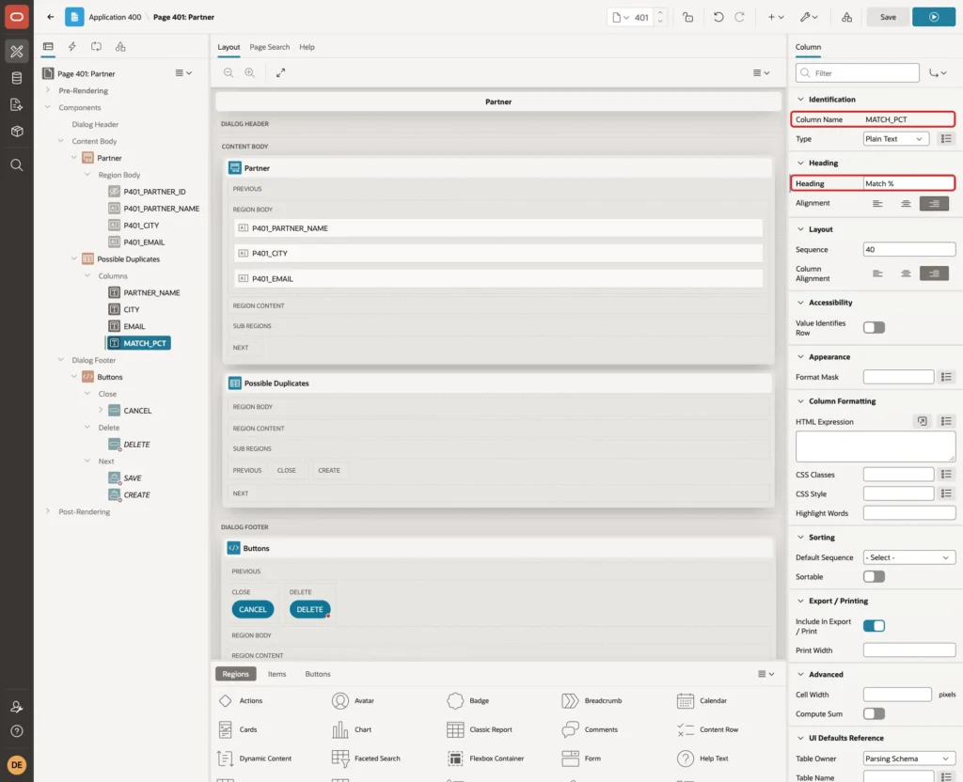Open Team Development icon in sidebar

click(x=17, y=105)
